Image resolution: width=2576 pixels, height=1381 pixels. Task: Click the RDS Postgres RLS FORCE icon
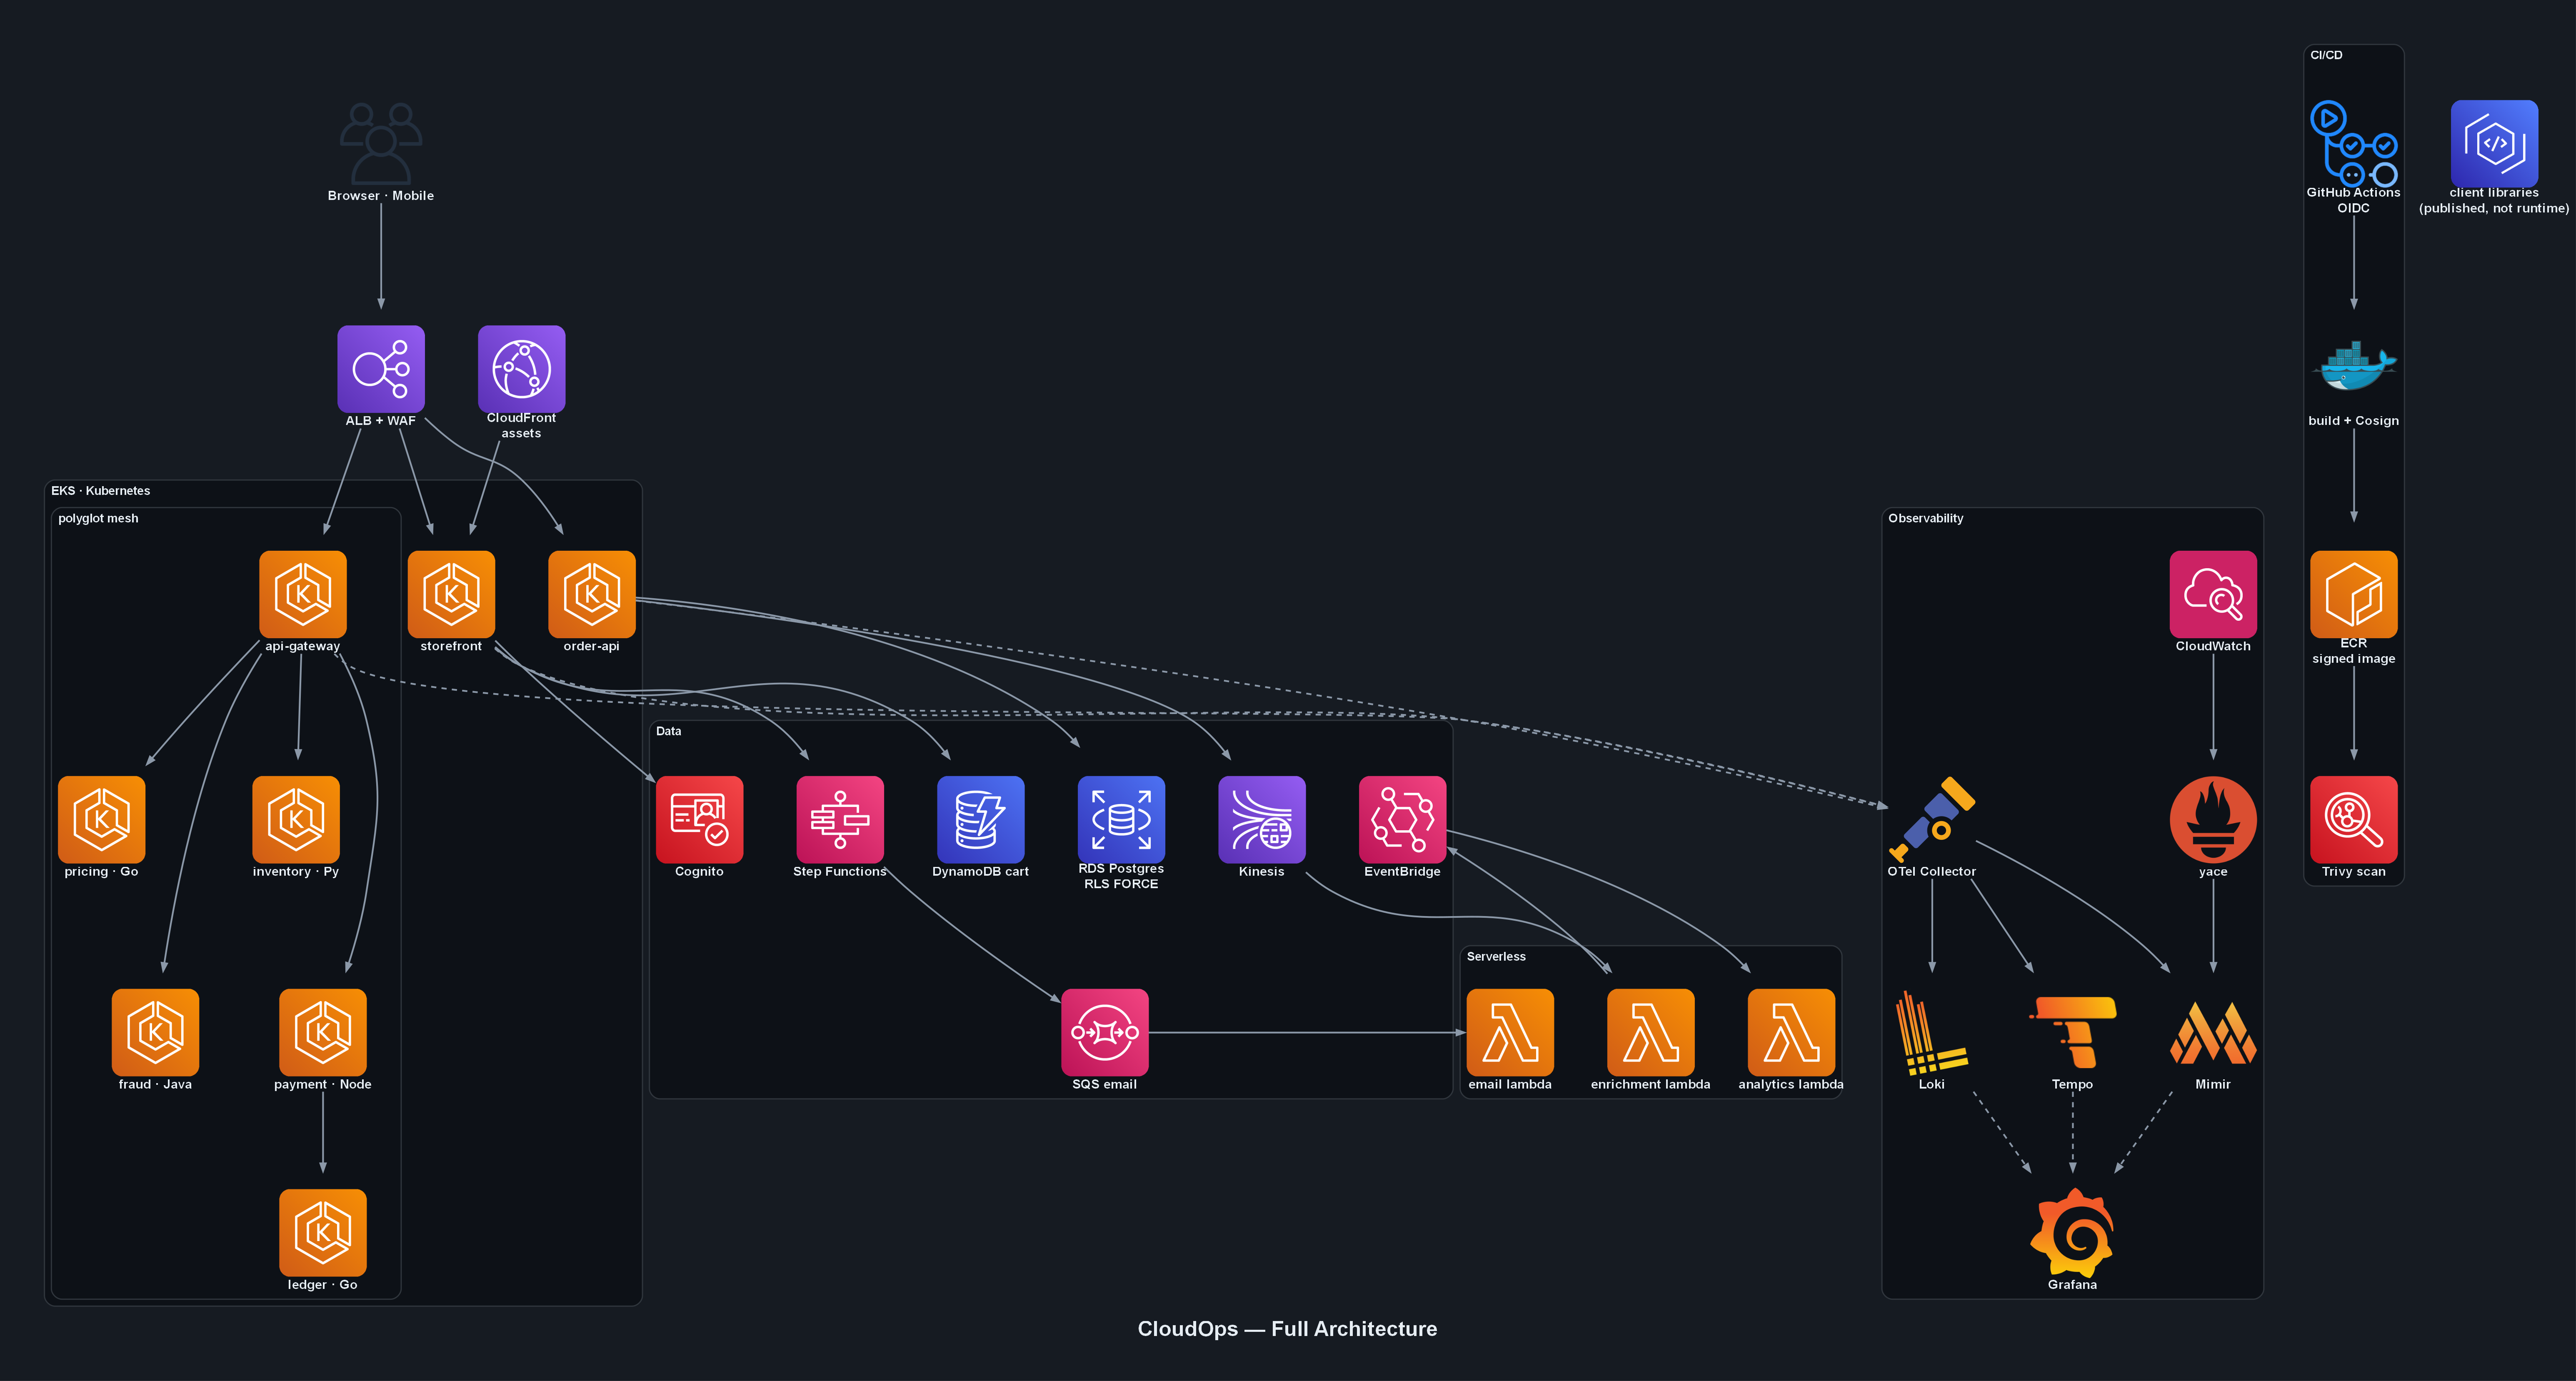[1121, 819]
